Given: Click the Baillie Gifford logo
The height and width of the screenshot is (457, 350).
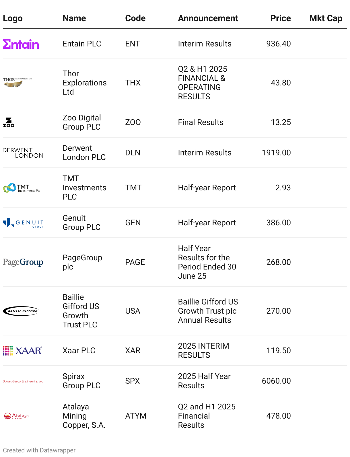Looking at the screenshot, I should pyautogui.click(x=21, y=311).
